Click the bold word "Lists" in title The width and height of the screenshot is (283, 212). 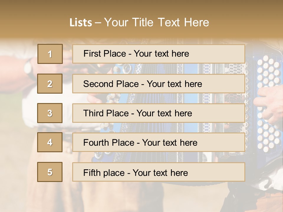point(80,23)
